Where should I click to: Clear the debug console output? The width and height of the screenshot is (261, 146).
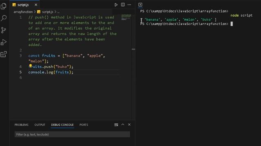116,125
